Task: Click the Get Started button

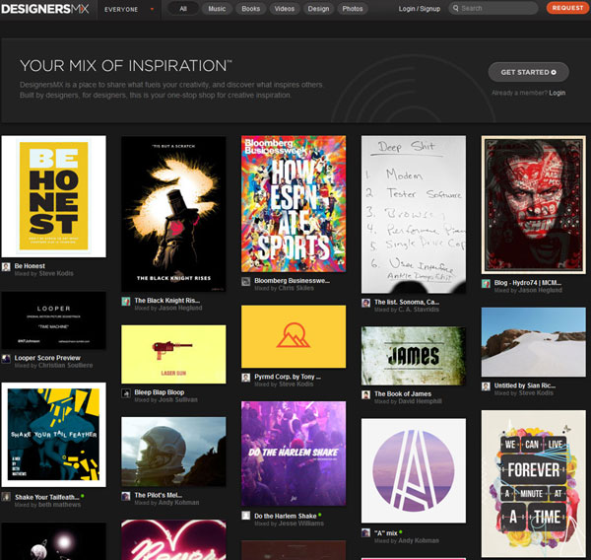Action: pyautogui.click(x=528, y=72)
